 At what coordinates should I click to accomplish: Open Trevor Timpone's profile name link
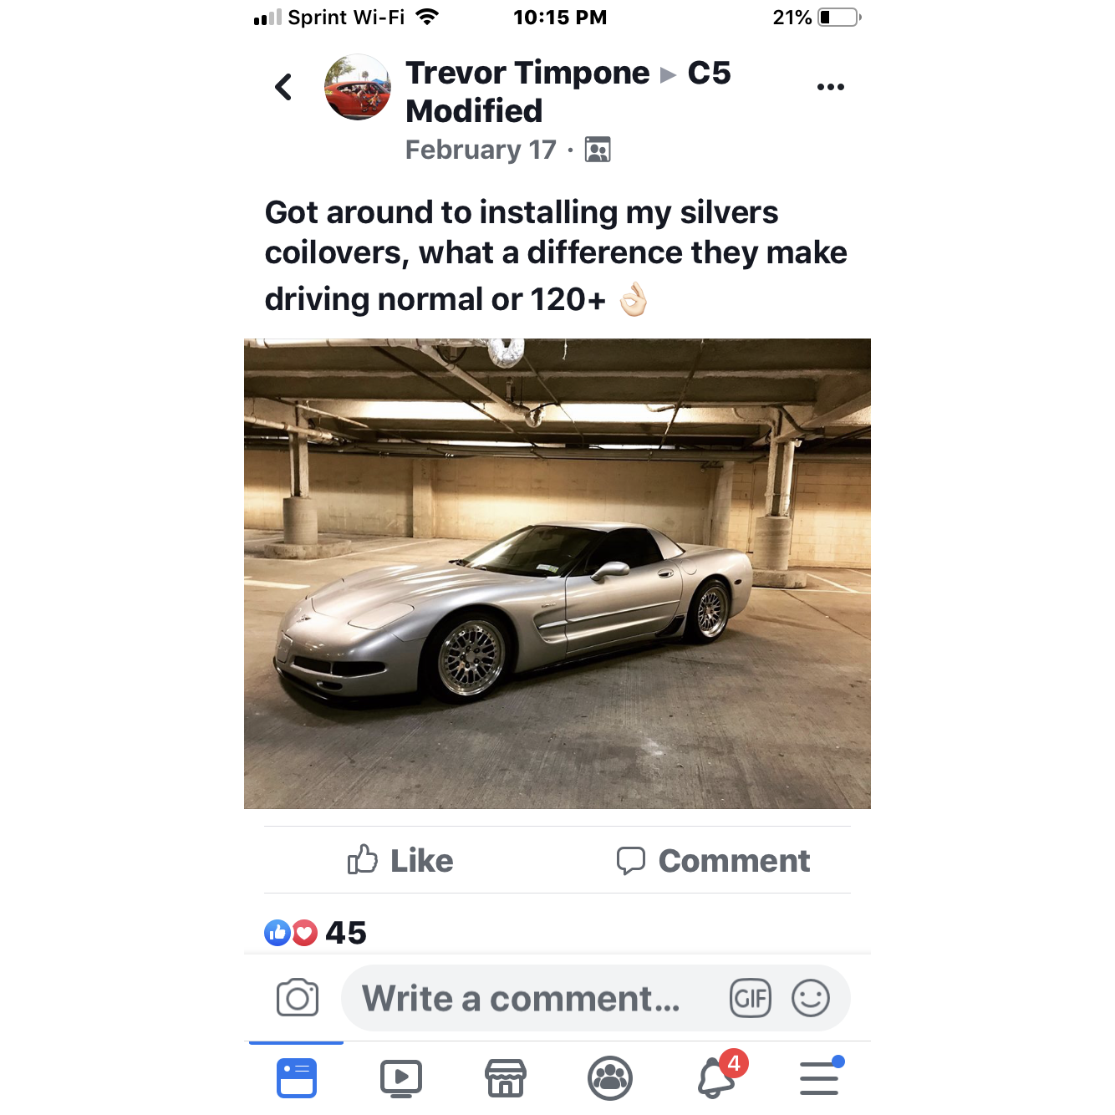[x=527, y=73]
